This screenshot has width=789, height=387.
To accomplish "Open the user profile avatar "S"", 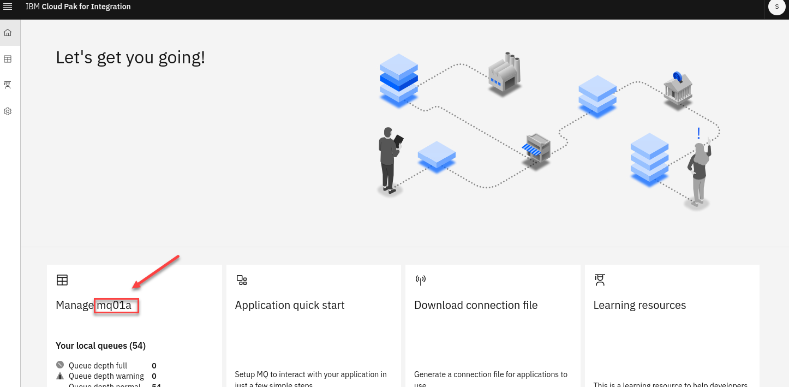I will [x=776, y=7].
